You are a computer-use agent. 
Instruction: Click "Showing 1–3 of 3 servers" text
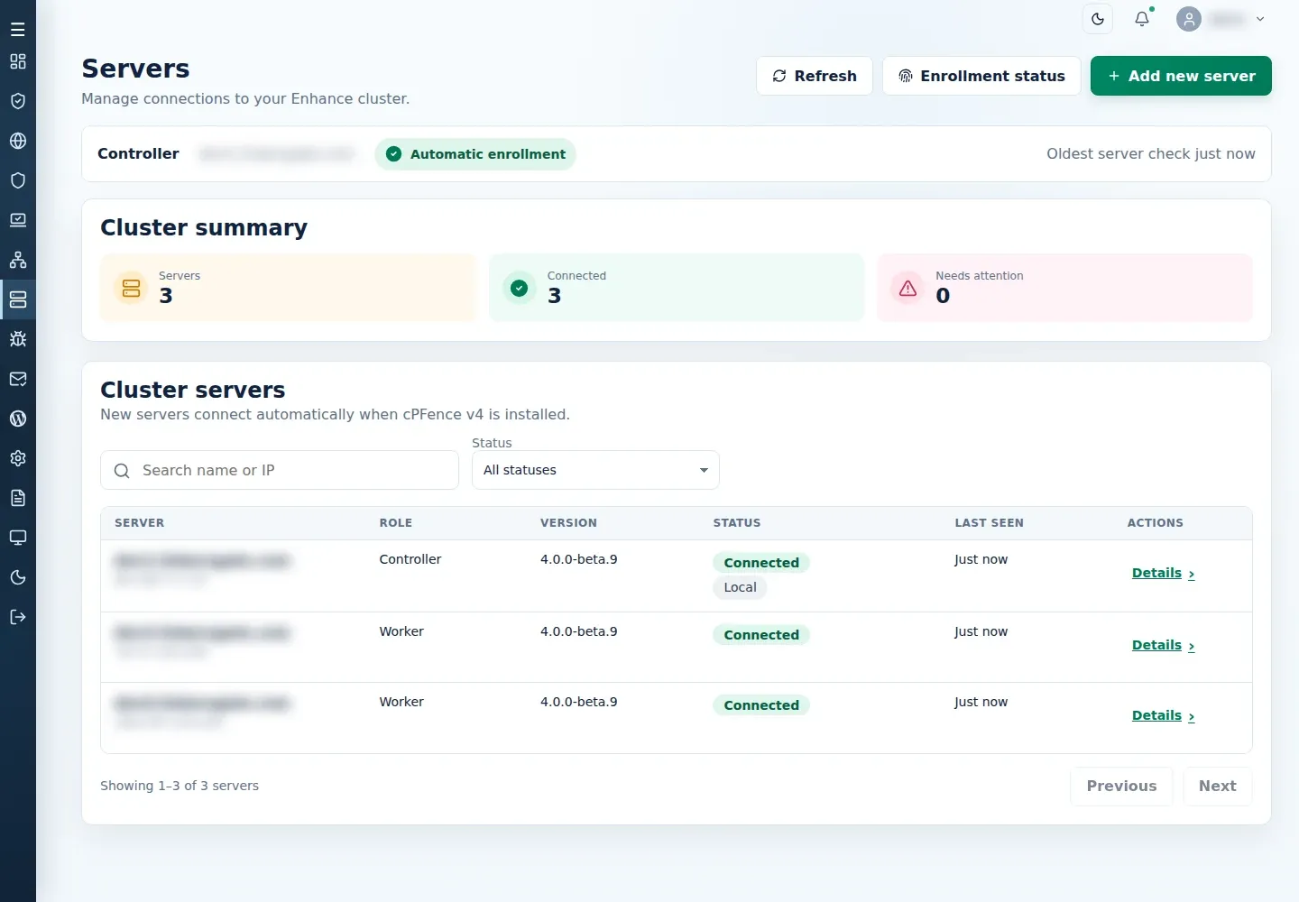180,786
